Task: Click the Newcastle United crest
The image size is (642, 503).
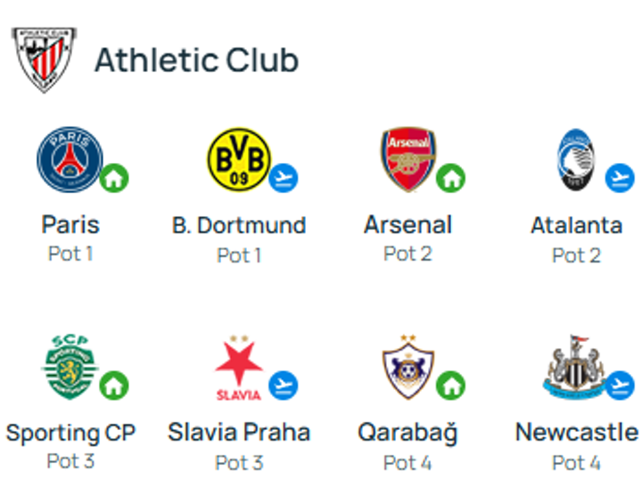Action: (576, 365)
